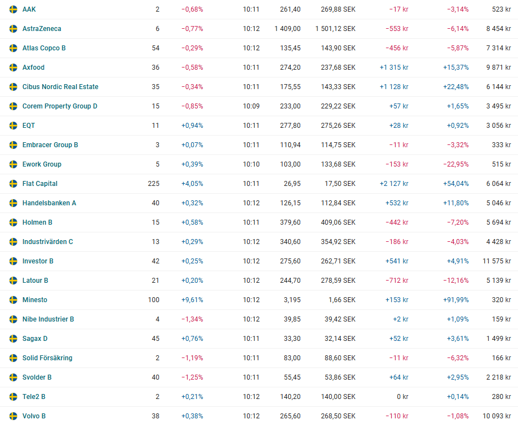Click the flag icon next to EQT

pos(13,126)
